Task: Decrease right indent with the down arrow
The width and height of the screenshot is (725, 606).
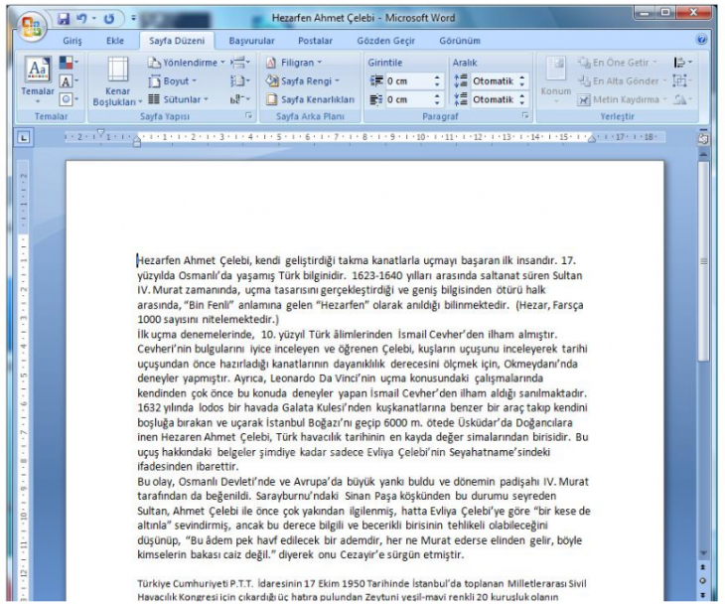Action: tap(437, 103)
